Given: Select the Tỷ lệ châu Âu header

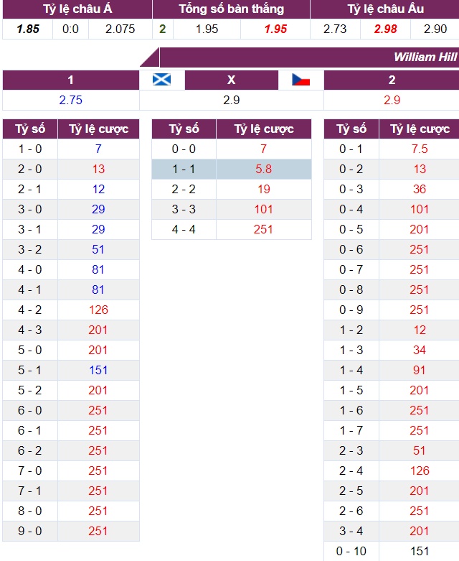Looking at the screenshot, I should click(x=384, y=9).
